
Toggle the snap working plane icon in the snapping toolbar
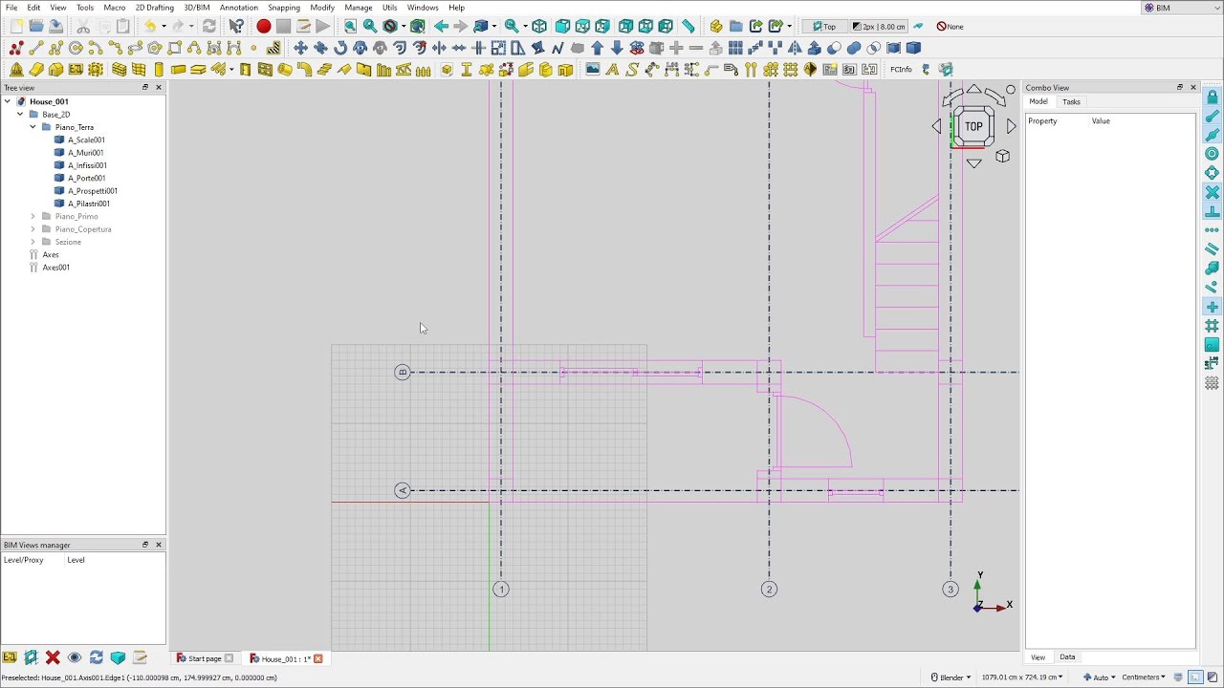pyautogui.click(x=1212, y=345)
